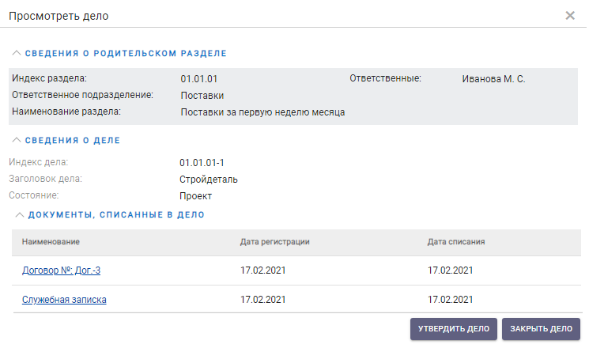Select write-off date in Служебная записка row
The image size is (589, 348).
coord(450,300)
